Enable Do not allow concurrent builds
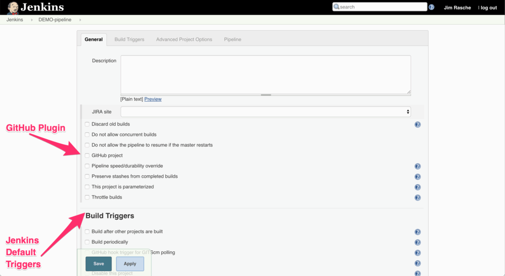Viewport: 505px width, 276px height. click(87, 134)
